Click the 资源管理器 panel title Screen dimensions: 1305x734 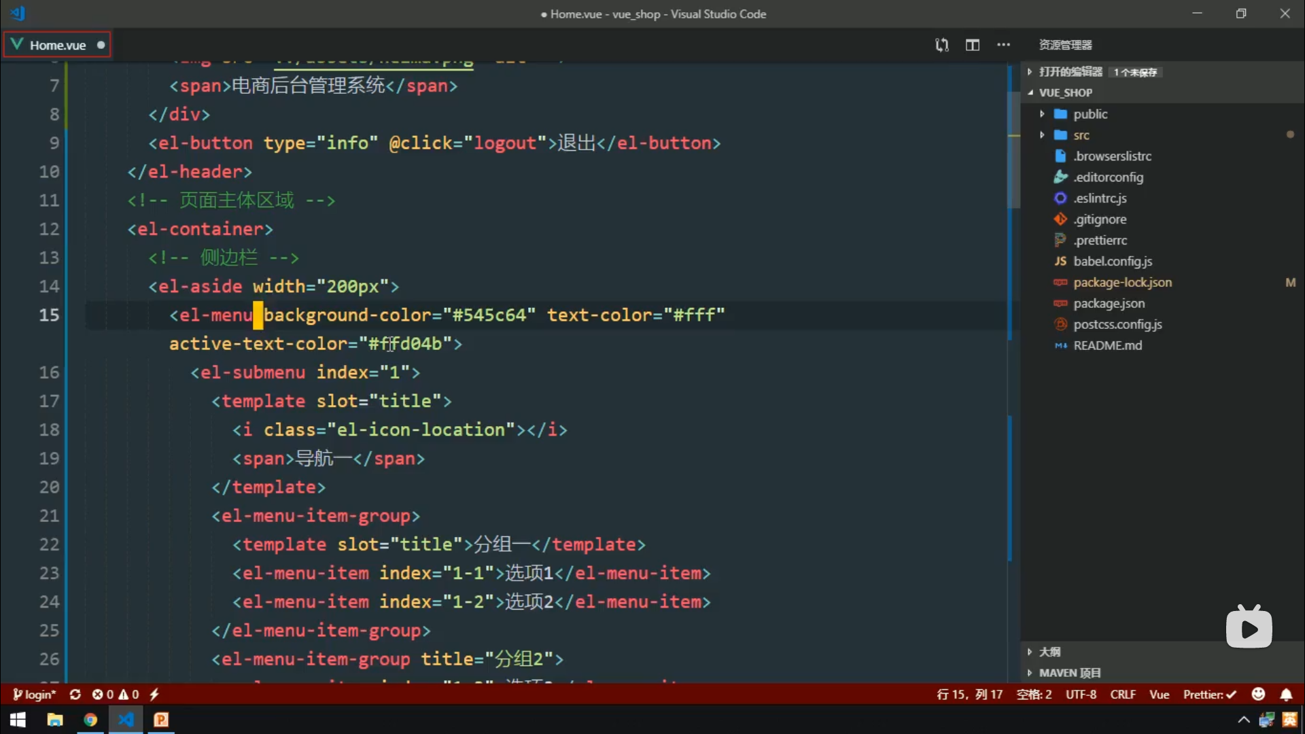1065,45
